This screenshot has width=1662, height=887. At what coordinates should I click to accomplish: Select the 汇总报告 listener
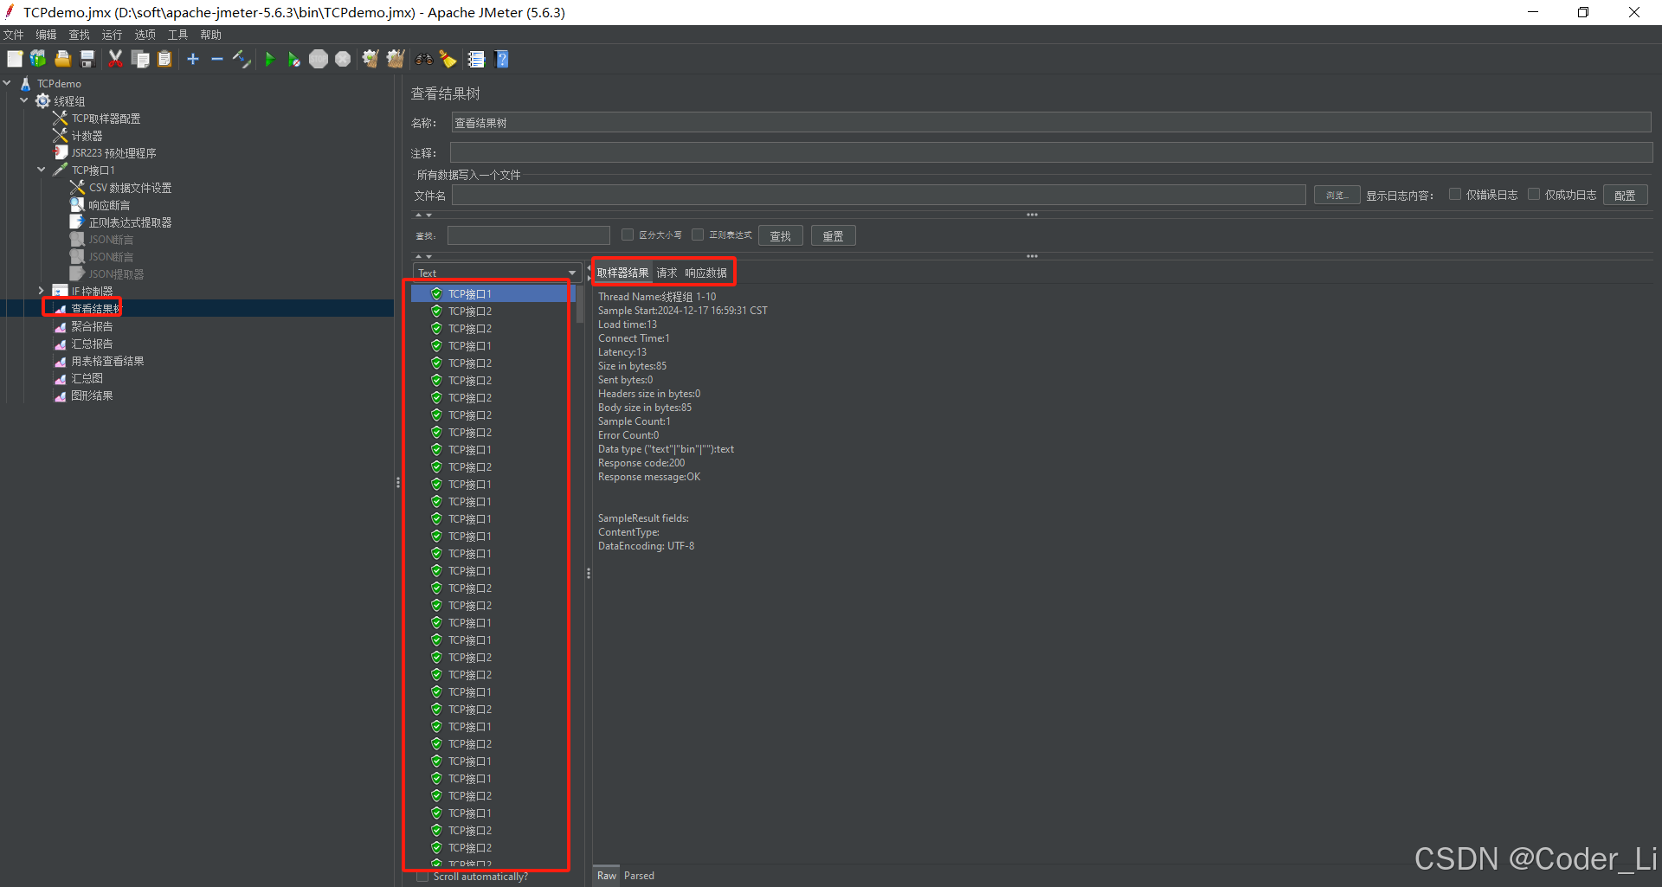(x=92, y=344)
